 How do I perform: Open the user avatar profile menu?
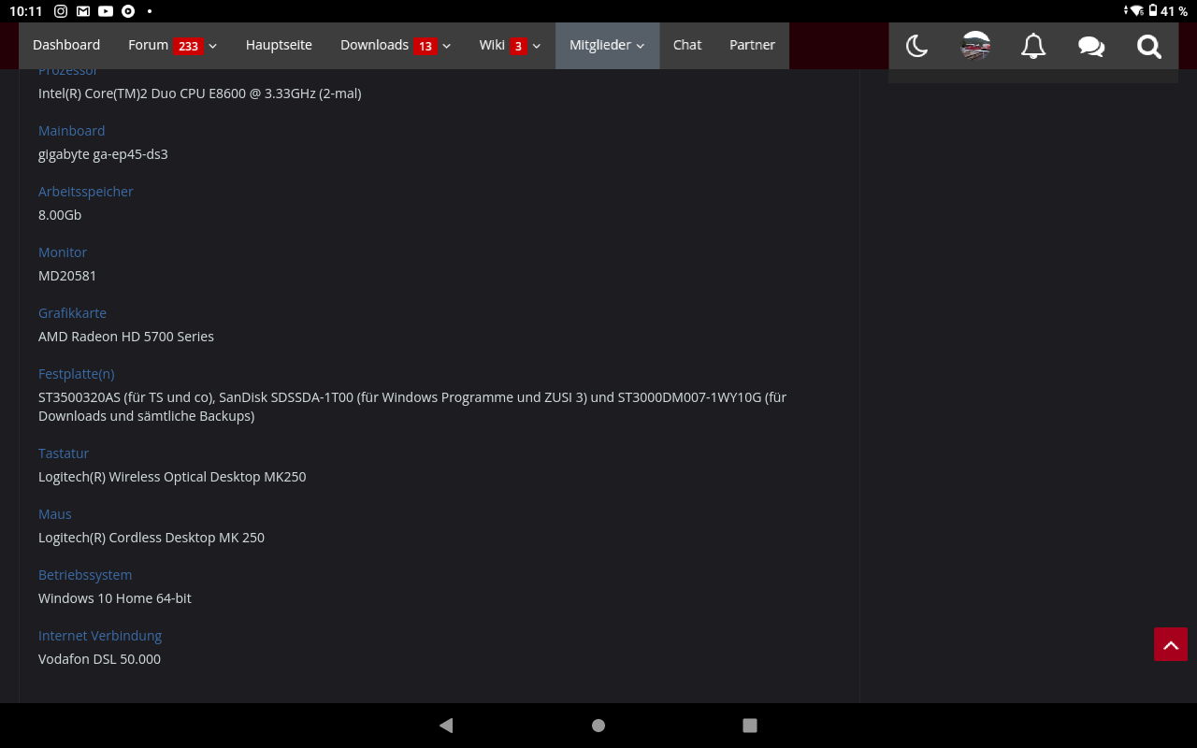point(975,46)
